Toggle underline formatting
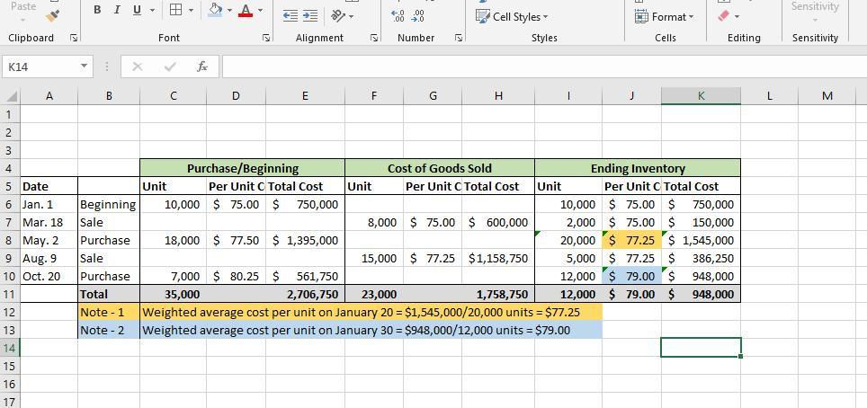The image size is (867, 408). click(x=137, y=10)
